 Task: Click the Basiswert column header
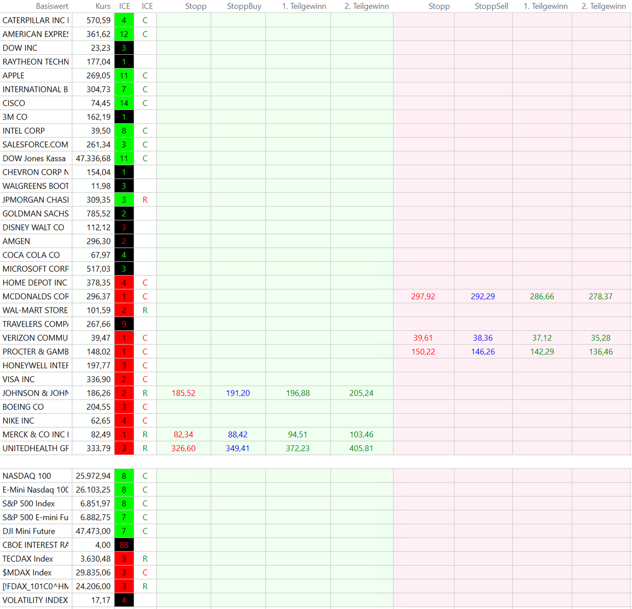pos(52,6)
